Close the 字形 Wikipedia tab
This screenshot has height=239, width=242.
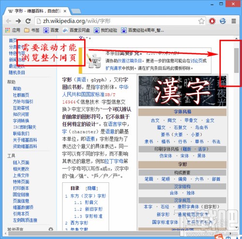pos(65,11)
